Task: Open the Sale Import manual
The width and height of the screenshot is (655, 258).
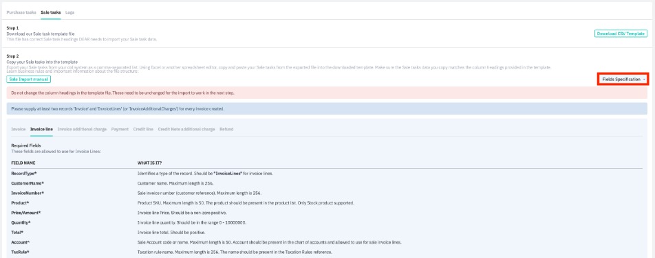Action: point(29,79)
